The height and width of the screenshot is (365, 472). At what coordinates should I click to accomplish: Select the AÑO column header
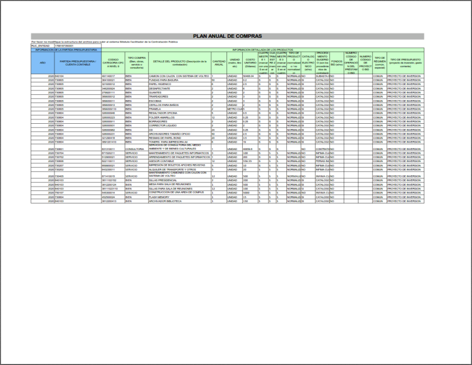pos(43,63)
